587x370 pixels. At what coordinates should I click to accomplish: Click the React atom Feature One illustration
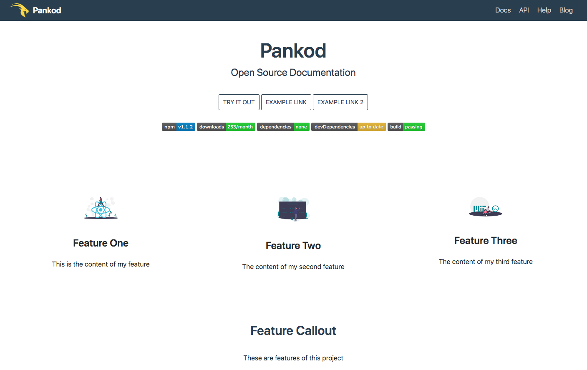tap(101, 208)
